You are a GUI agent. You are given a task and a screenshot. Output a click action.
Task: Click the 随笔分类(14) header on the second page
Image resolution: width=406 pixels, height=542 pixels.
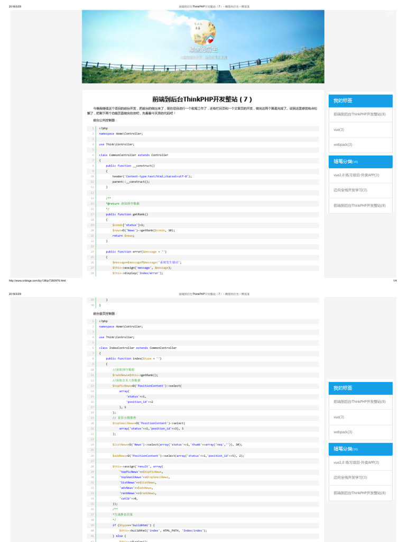[x=361, y=449]
